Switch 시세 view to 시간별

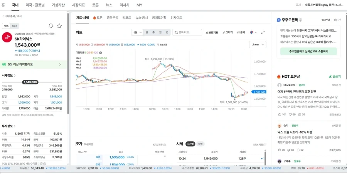point(190,144)
